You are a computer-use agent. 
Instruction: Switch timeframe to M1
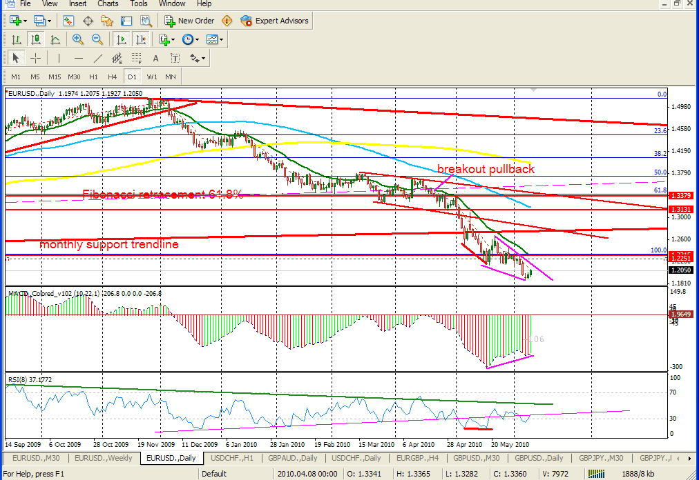[16, 77]
